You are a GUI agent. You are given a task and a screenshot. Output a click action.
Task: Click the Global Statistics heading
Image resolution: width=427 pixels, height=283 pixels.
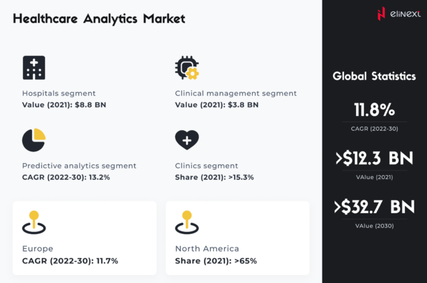pyautogui.click(x=374, y=76)
